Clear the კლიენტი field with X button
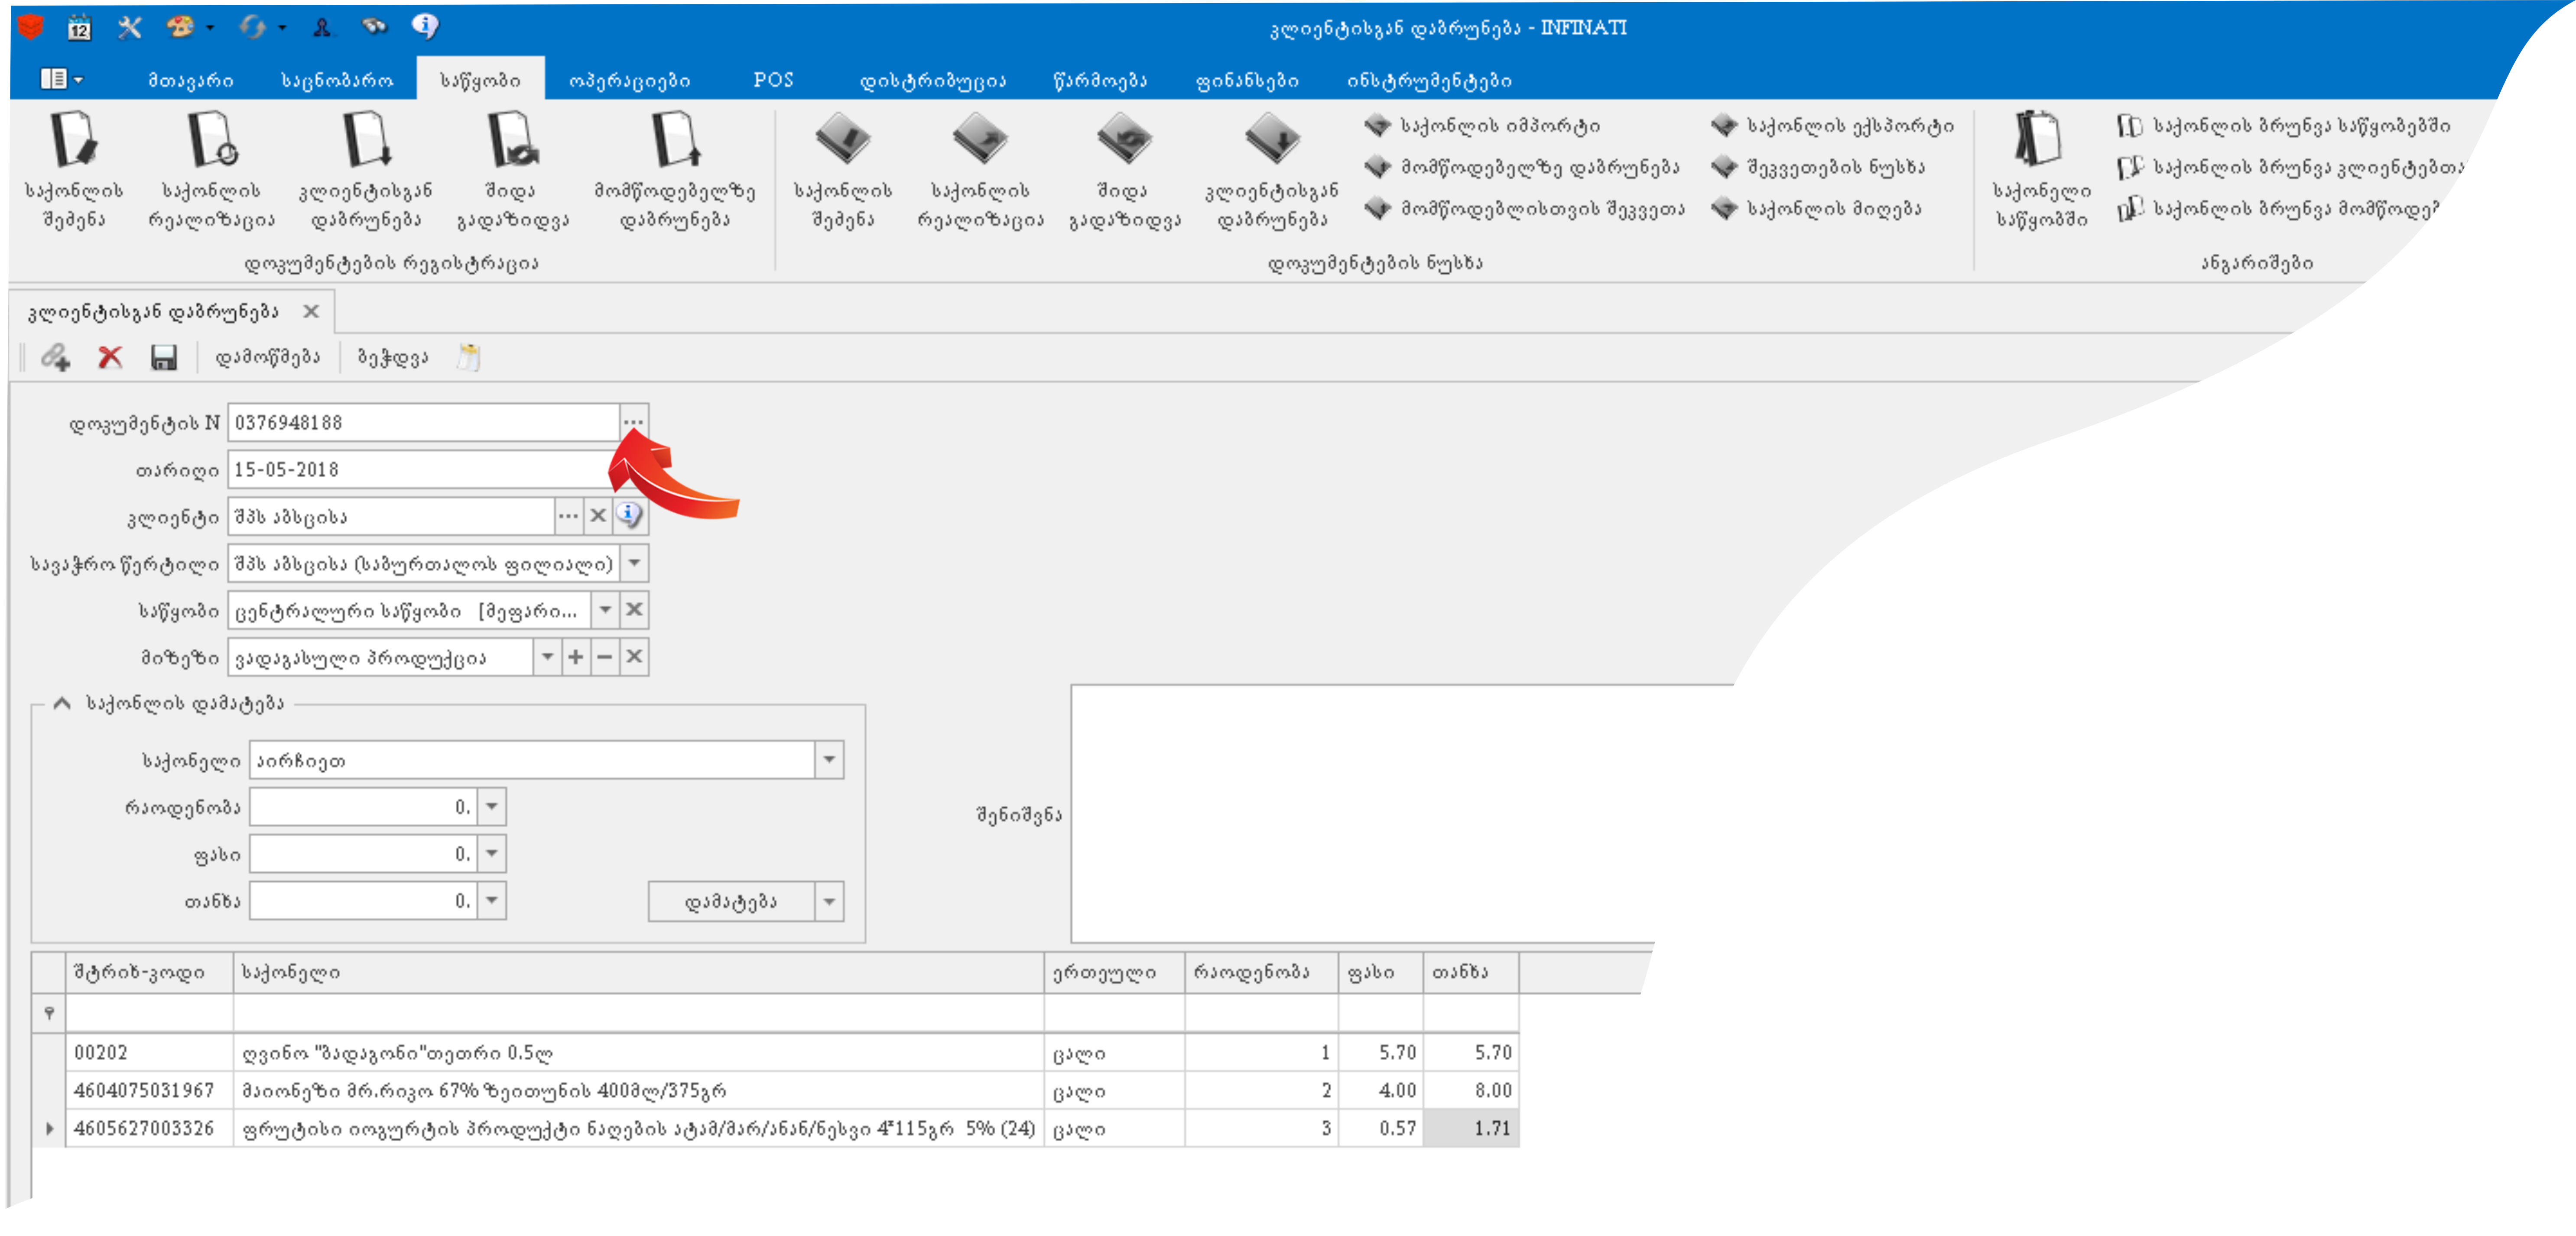This screenshot has height=1236, width=2576. 598,516
